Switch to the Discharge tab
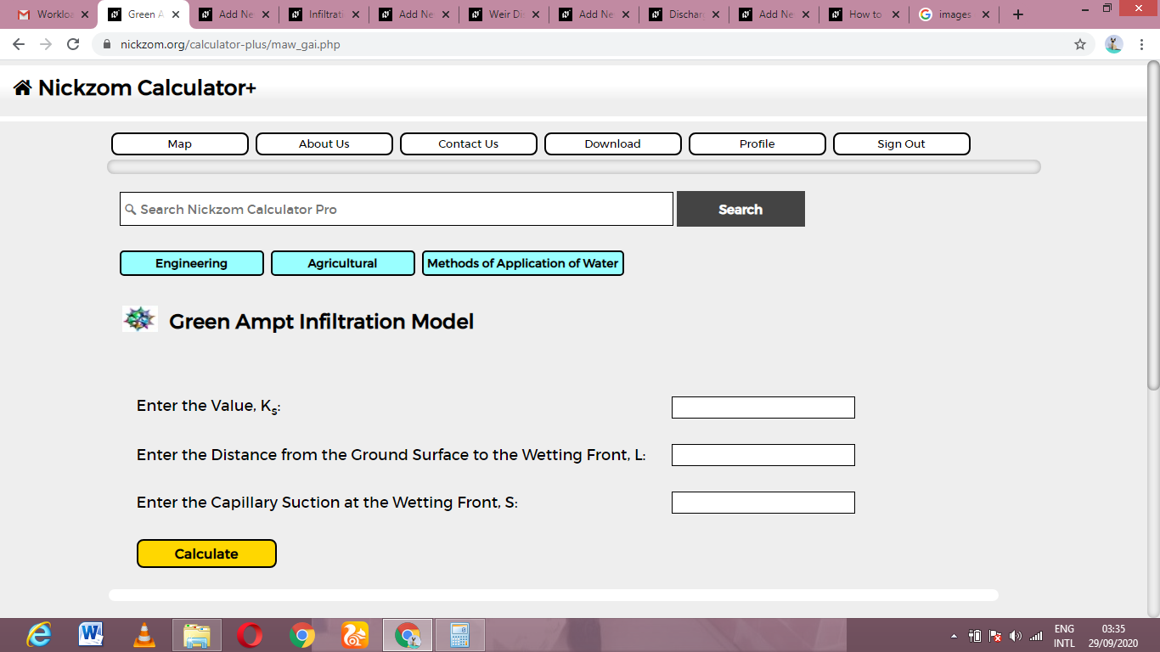 tap(686, 14)
